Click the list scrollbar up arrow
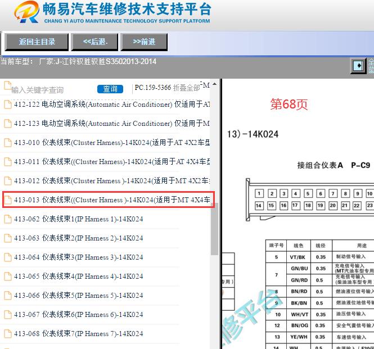374x349 pixels. click(215, 84)
